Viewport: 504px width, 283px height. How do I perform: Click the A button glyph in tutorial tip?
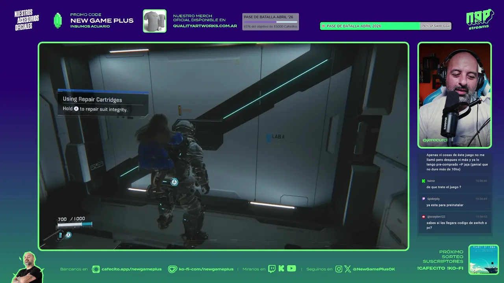point(76,109)
